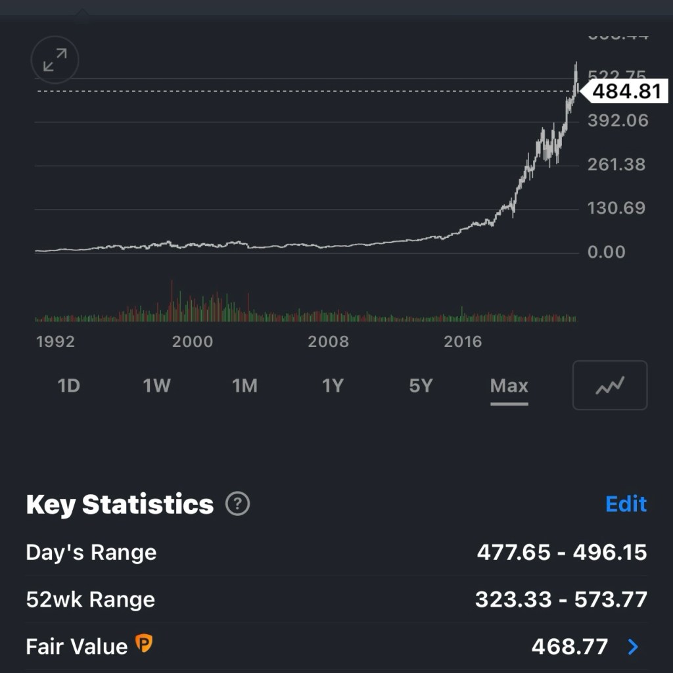Tap the Day's Range statistic row
The height and width of the screenshot is (673, 673).
pyautogui.click(x=336, y=552)
